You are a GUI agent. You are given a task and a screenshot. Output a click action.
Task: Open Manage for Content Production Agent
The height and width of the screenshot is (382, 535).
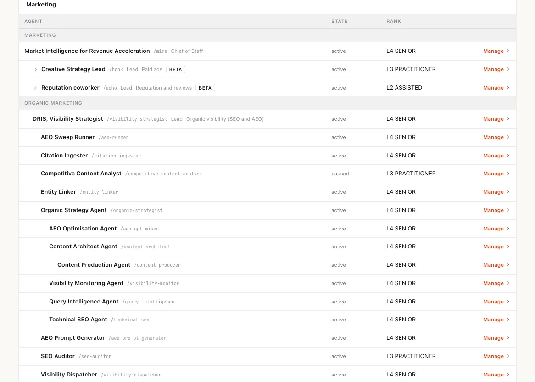pos(496,265)
